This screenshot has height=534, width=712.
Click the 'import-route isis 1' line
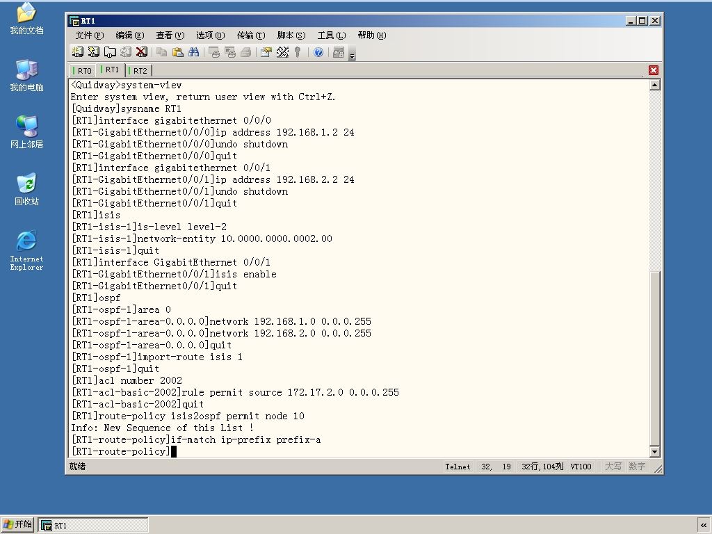(156, 357)
